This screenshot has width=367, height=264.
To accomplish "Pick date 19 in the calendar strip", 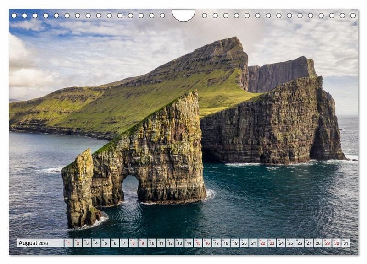I will pos(235,243).
